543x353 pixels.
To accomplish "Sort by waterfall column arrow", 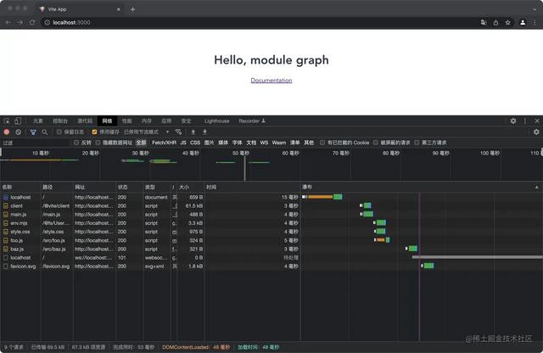I will pyautogui.click(x=537, y=187).
